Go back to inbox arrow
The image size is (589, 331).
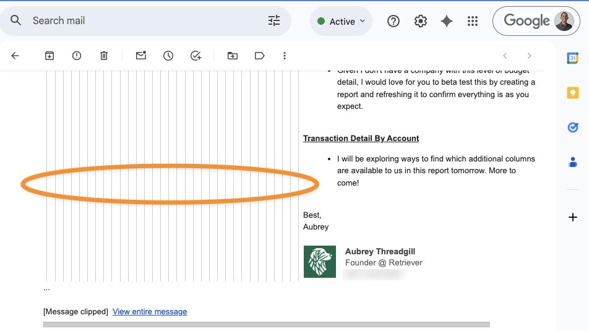point(15,56)
